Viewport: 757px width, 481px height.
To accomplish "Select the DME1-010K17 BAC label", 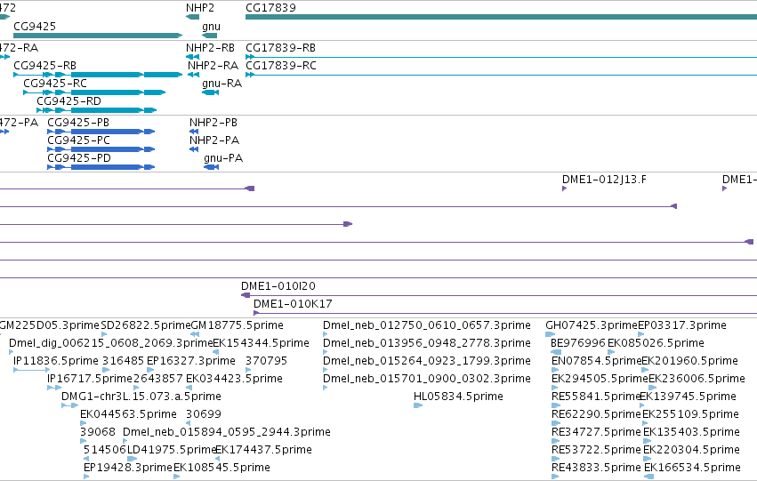I will coord(293,304).
